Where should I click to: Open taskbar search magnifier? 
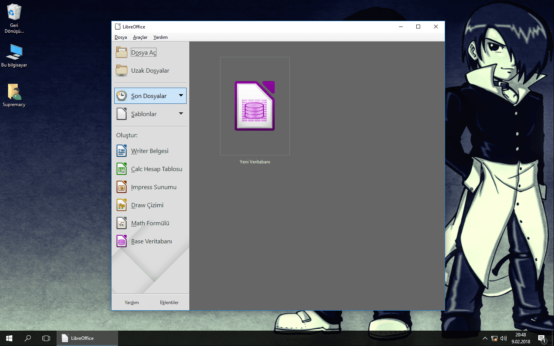pos(28,338)
